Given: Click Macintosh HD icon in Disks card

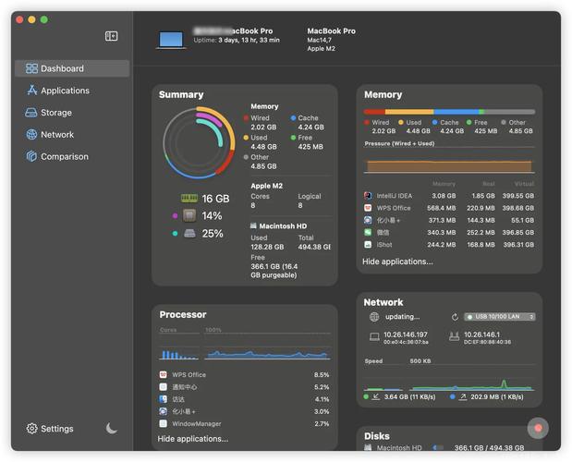Looking at the screenshot, I should click(x=368, y=447).
